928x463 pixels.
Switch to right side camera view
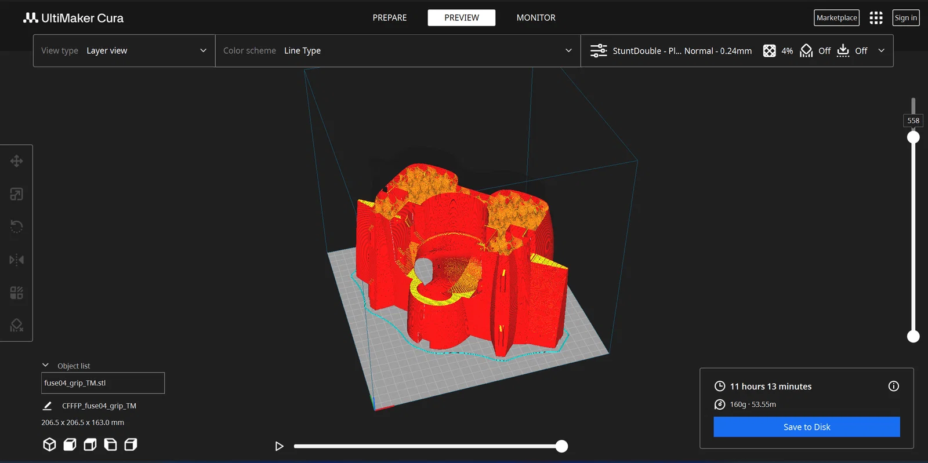[130, 444]
